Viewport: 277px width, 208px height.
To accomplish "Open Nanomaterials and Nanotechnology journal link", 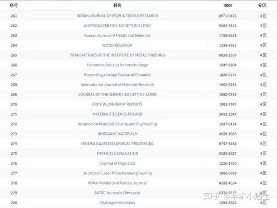I will [117, 65].
